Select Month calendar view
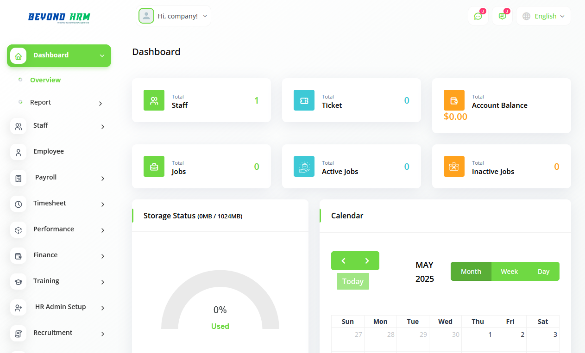The image size is (585, 353). (471, 272)
